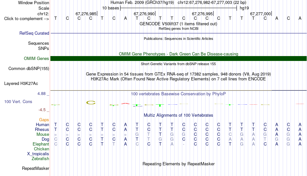The width and height of the screenshot is (307, 176).
Task: Click the 67,276,985 coordinate marker
Action: coord(86,14)
